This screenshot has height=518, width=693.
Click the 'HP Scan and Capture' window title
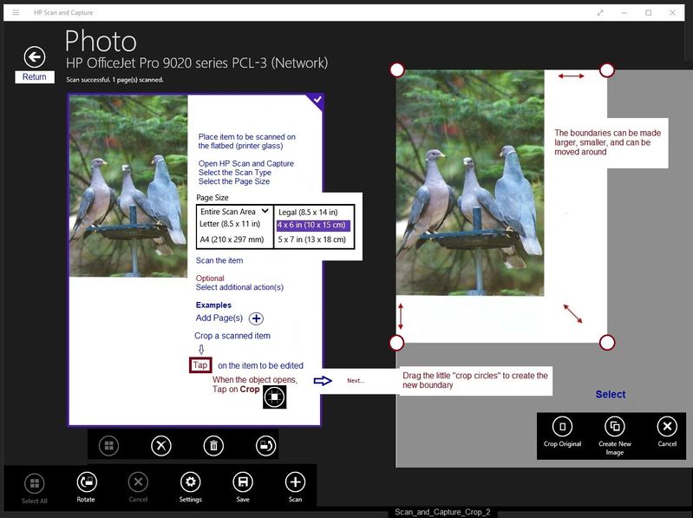coord(63,13)
